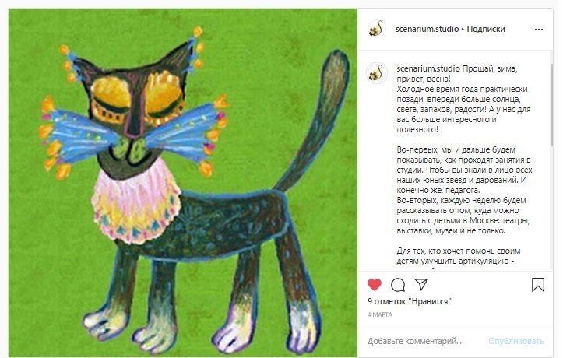Unlike the post via red heart icon

click(374, 284)
